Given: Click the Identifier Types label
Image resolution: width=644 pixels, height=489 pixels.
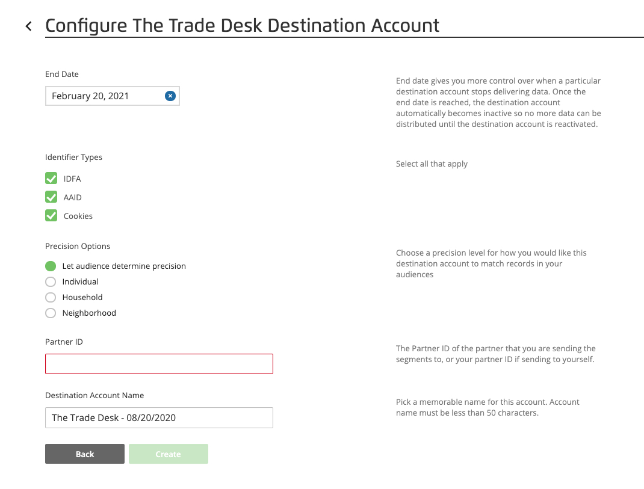Looking at the screenshot, I should tap(73, 157).
